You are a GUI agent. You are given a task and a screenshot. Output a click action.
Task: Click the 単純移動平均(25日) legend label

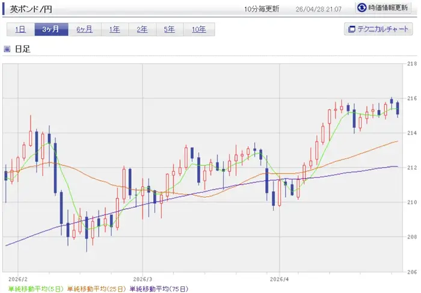(x=96, y=288)
